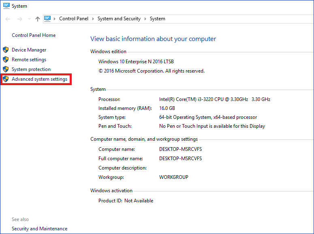
Task: Click 'View basic information about your computer' heading
Action: [153, 39]
